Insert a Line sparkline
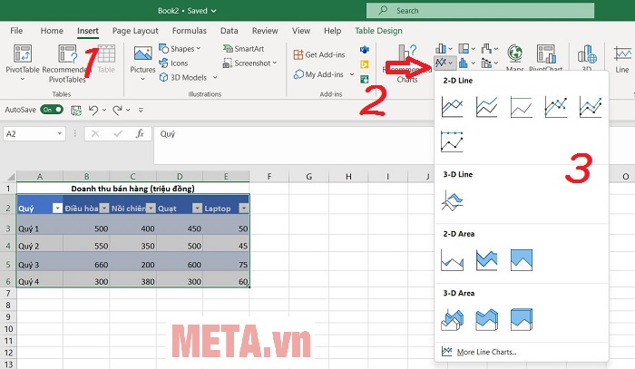 coord(622,60)
